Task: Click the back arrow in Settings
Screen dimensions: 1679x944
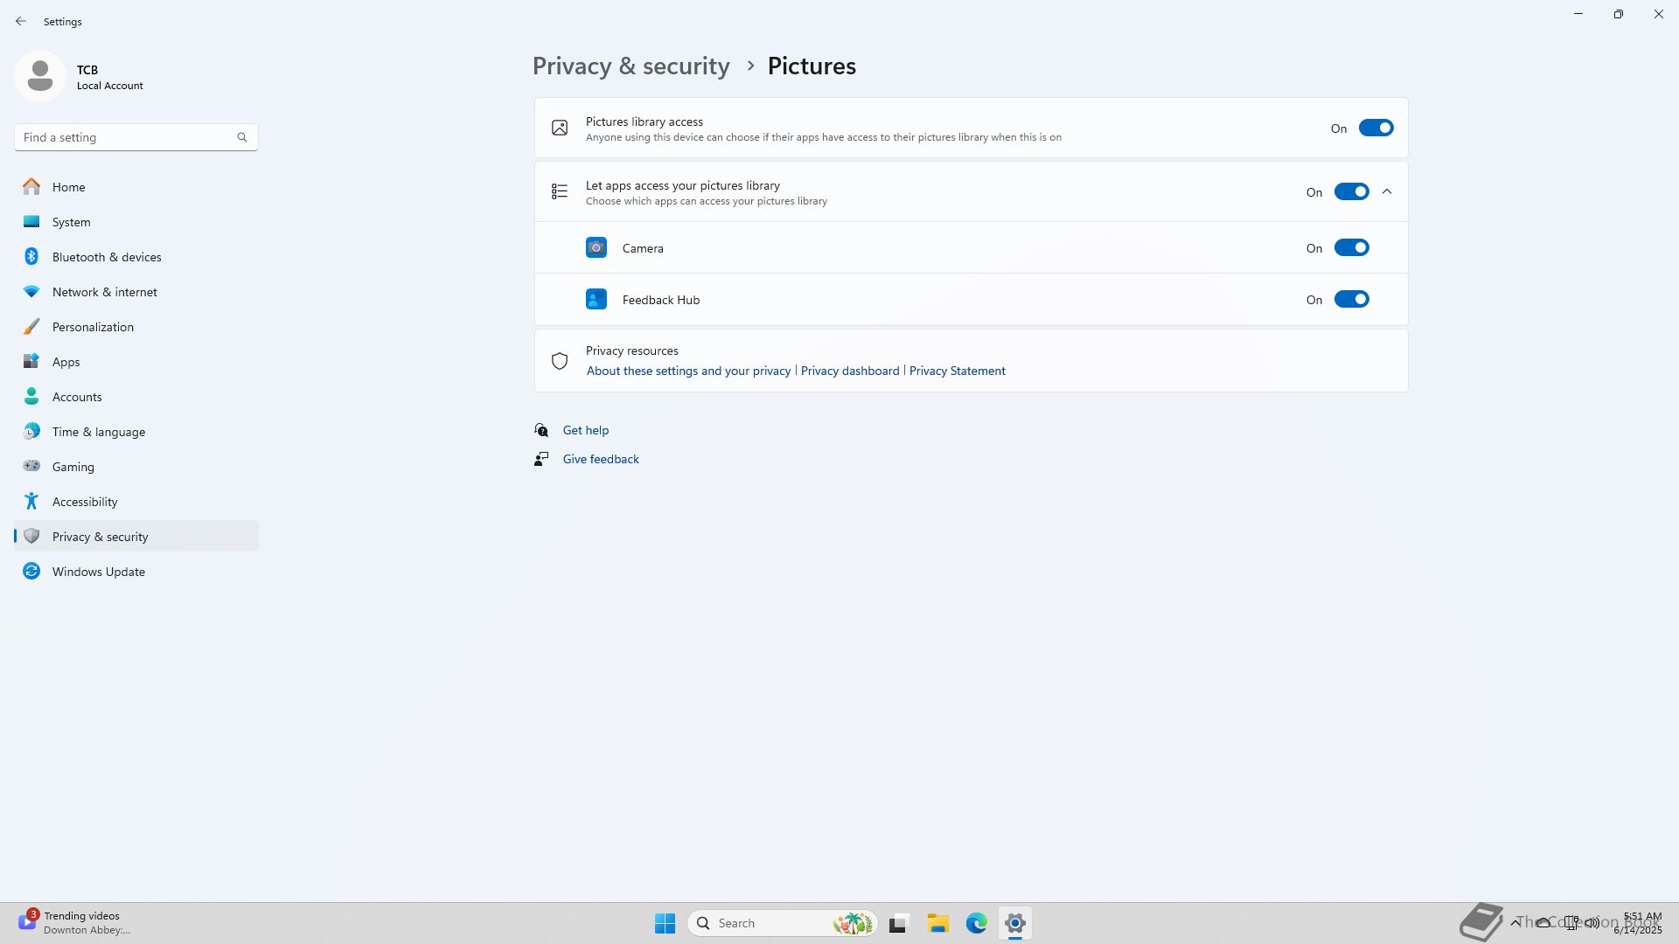Action: [x=21, y=21]
